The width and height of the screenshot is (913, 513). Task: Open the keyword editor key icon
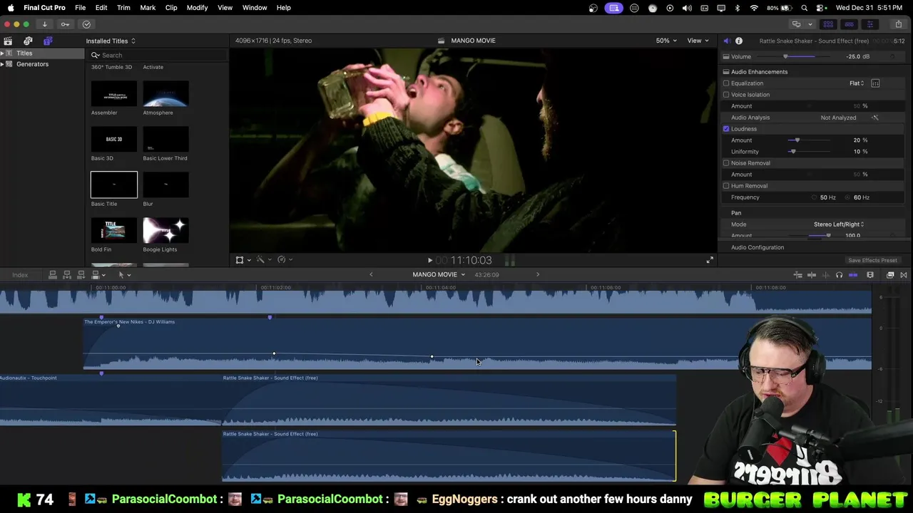click(65, 24)
